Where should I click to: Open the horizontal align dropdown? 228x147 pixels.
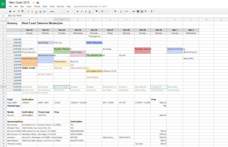(116, 11)
